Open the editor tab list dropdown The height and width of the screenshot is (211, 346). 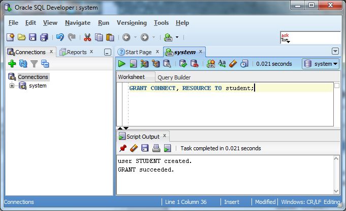pos(335,52)
